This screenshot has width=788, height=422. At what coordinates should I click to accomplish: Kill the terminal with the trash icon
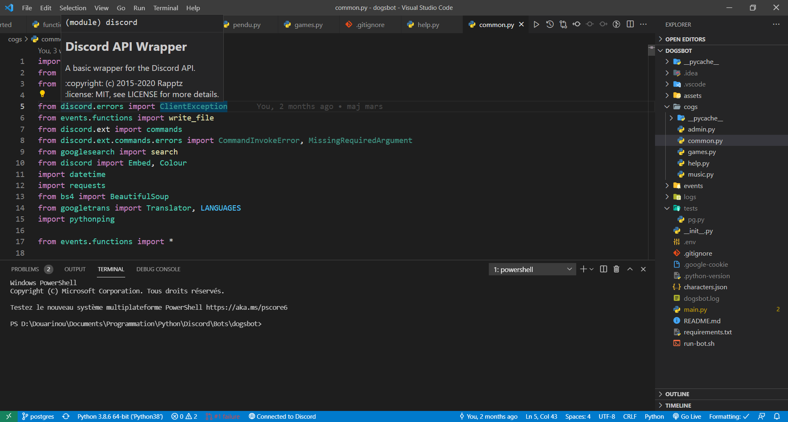(616, 269)
